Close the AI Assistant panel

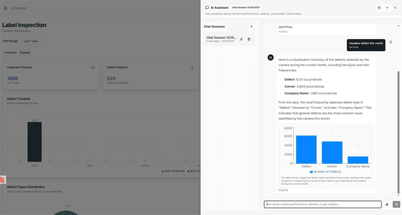tap(395, 8)
